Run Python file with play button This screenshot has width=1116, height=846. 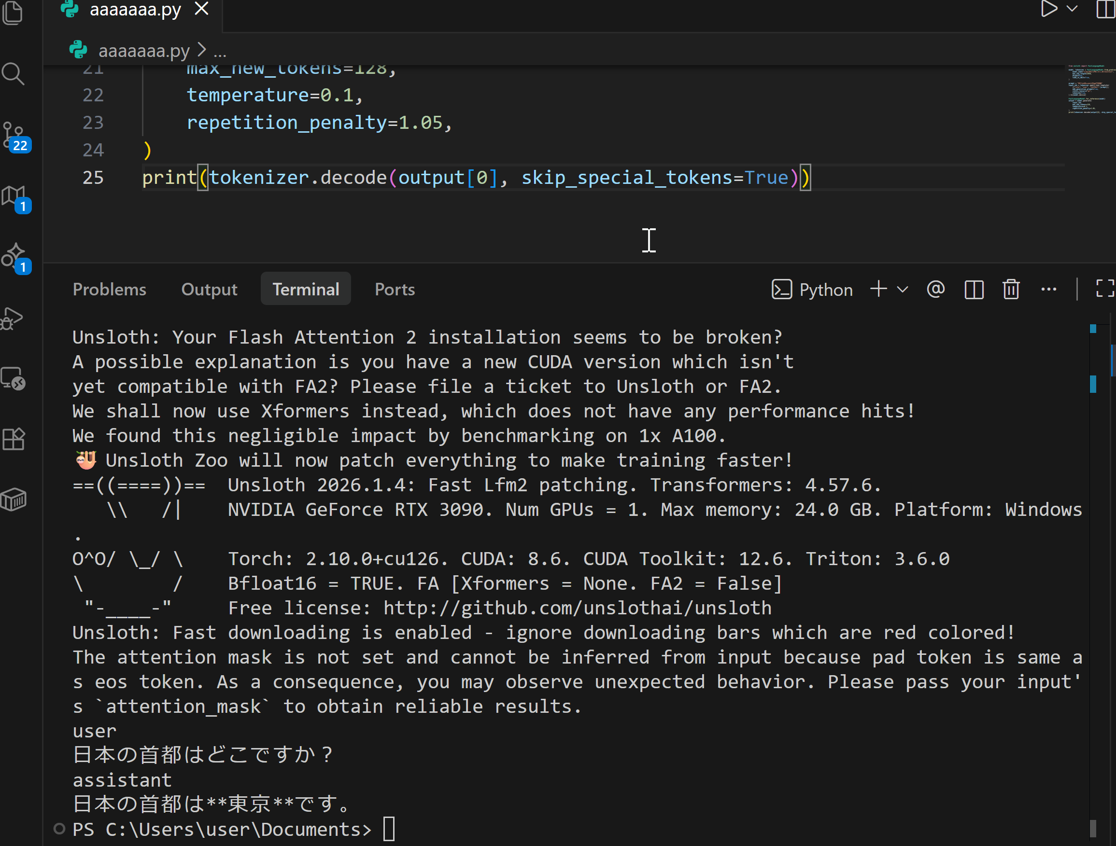pos(1048,9)
